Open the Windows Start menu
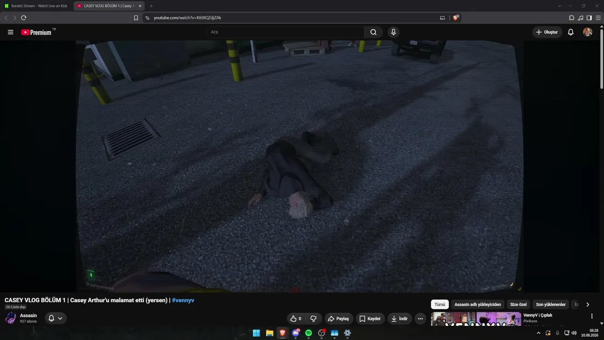The height and width of the screenshot is (340, 604). [x=256, y=333]
